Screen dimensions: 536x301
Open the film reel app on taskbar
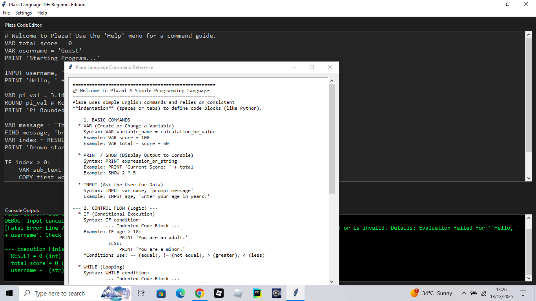click(x=276, y=293)
